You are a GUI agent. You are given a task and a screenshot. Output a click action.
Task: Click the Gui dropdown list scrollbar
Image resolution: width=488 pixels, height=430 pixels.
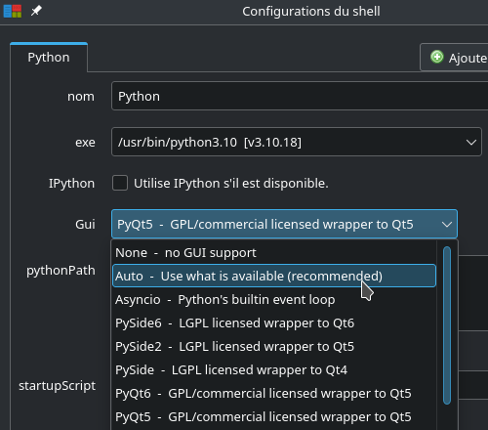(447, 325)
